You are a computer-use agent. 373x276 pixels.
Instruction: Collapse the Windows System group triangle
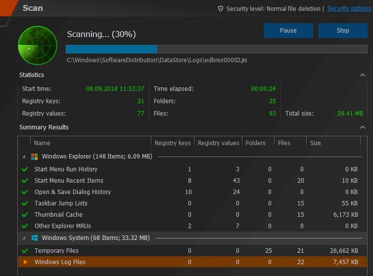coord(24,238)
